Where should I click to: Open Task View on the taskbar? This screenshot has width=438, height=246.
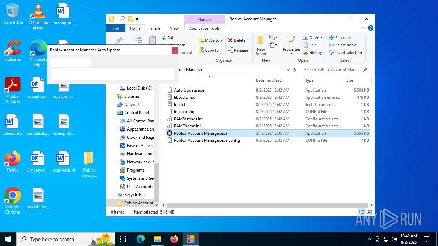(x=123, y=239)
